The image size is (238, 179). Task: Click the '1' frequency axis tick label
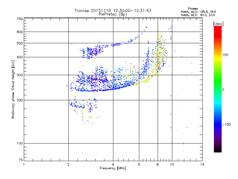pyautogui.click(x=24, y=164)
